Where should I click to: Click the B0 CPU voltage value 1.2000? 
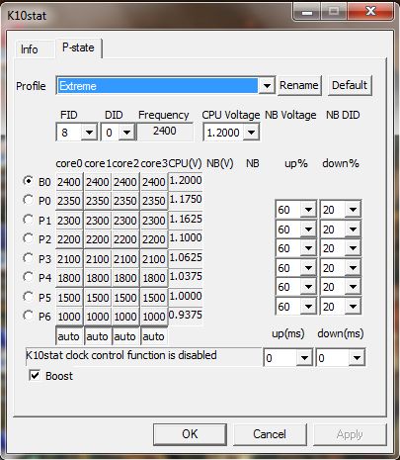click(x=186, y=180)
